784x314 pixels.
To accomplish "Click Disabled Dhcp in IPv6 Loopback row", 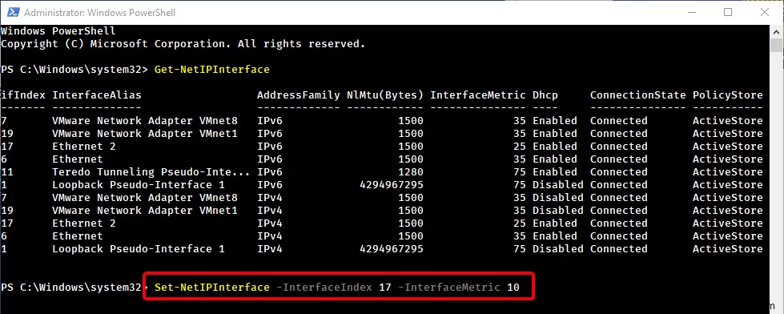I will click(558, 185).
